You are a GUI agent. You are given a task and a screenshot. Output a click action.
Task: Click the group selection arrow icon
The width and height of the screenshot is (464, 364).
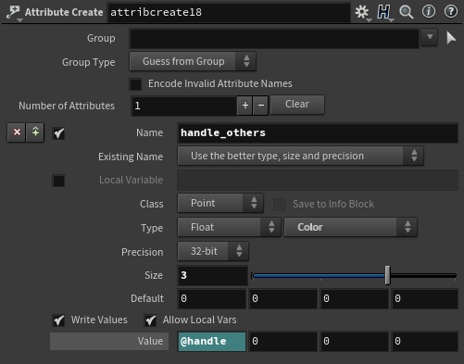point(451,38)
